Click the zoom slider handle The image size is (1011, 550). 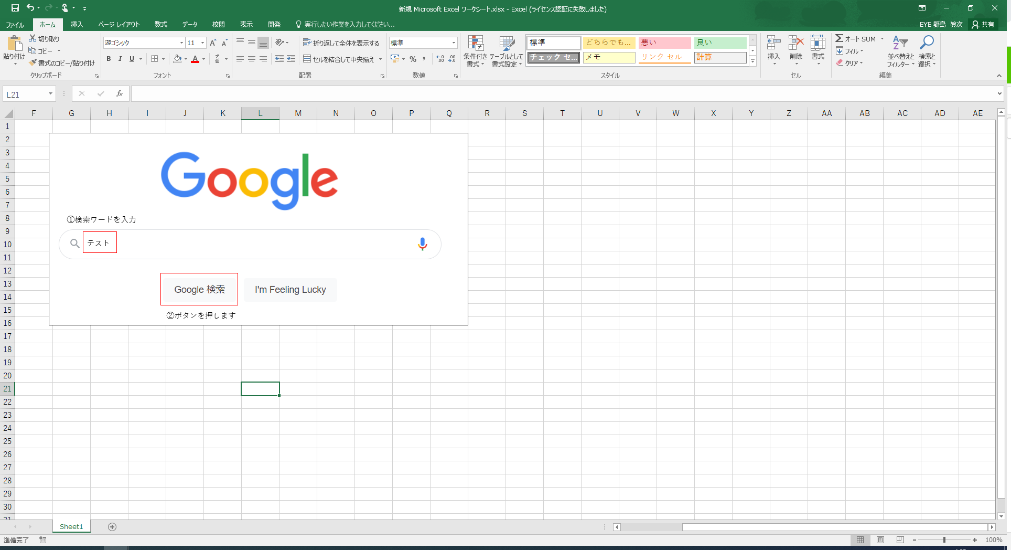click(x=944, y=540)
